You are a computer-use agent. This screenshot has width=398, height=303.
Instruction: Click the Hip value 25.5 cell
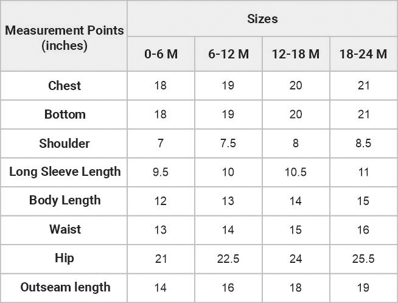[364, 259]
